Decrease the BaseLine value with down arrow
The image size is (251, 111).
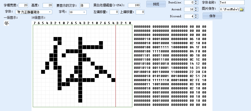(x=196, y=4)
